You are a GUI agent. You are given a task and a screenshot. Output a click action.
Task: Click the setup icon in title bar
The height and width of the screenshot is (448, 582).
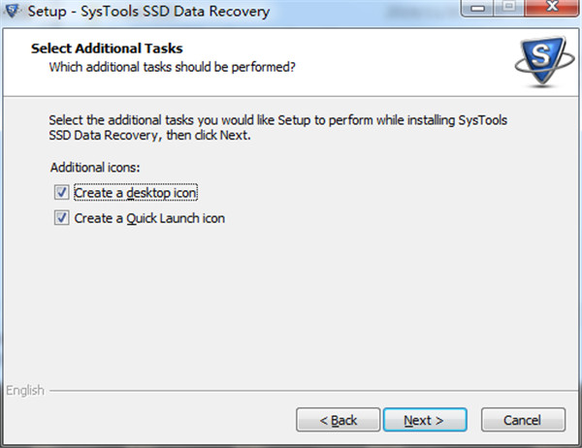[x=13, y=11]
